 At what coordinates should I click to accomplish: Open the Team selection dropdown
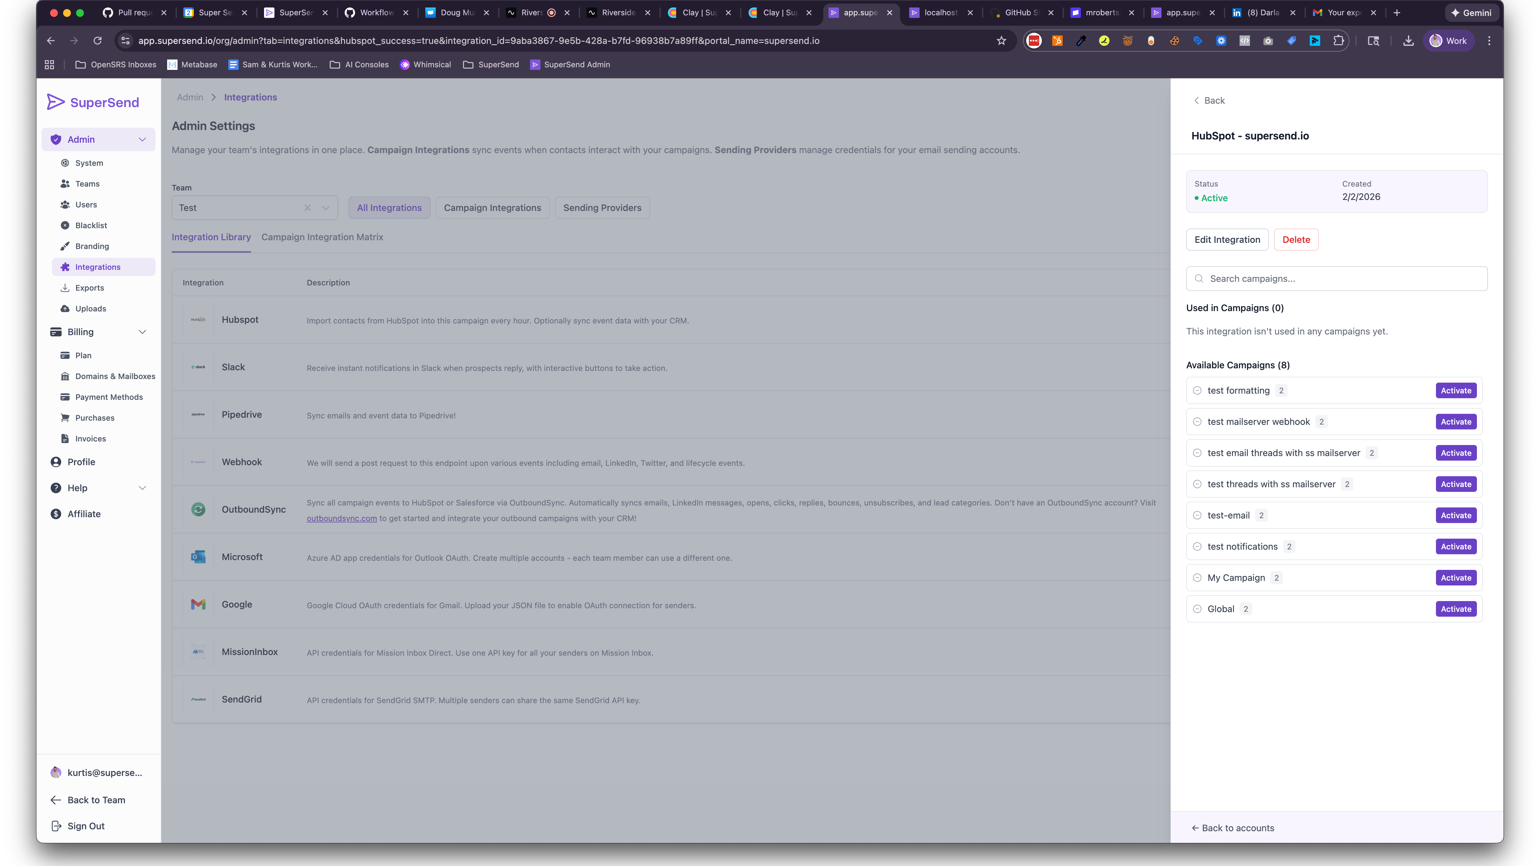(325, 207)
